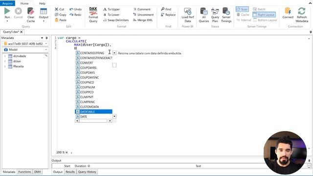Toggle the Scan server timing option
Image resolution: width=313 pixels, height=176 pixels.
[242, 9]
